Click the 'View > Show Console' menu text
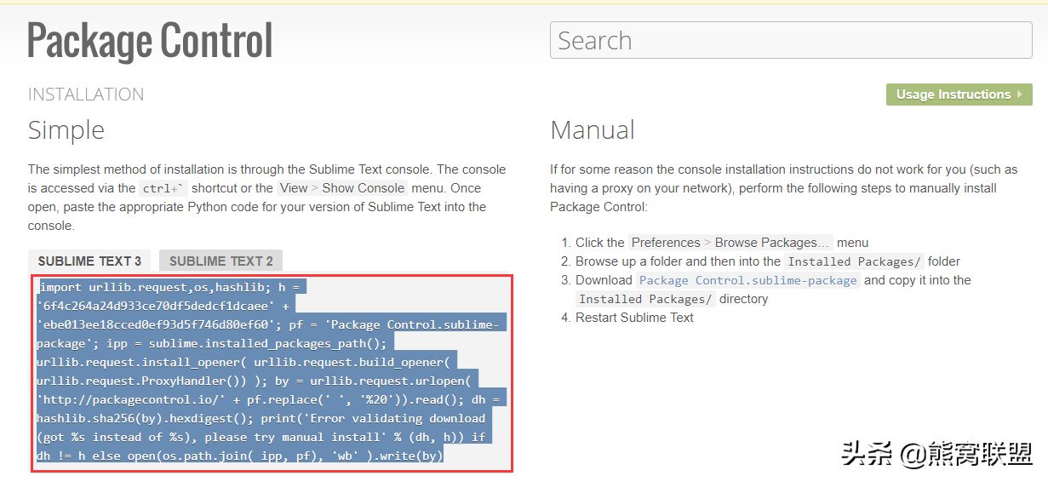The image size is (1048, 482). click(342, 188)
